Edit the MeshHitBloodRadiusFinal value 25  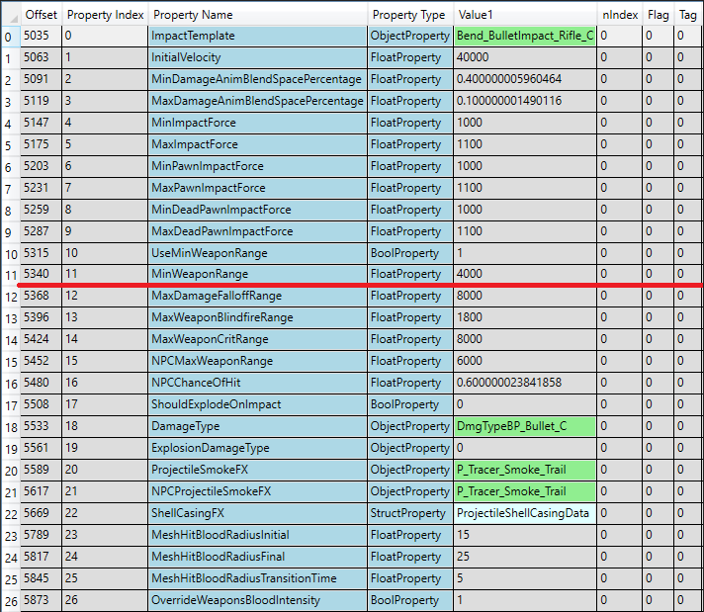[x=525, y=557]
